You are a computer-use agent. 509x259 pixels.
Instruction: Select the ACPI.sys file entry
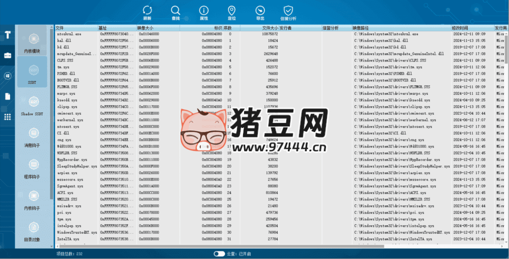(65, 193)
